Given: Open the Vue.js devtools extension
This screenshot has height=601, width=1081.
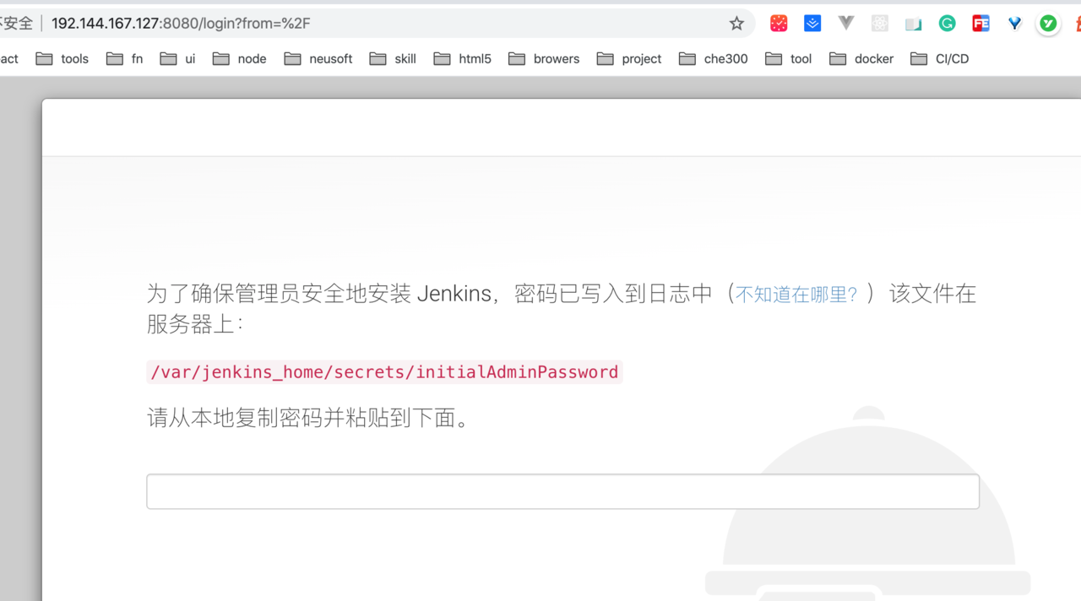Looking at the screenshot, I should coord(845,23).
